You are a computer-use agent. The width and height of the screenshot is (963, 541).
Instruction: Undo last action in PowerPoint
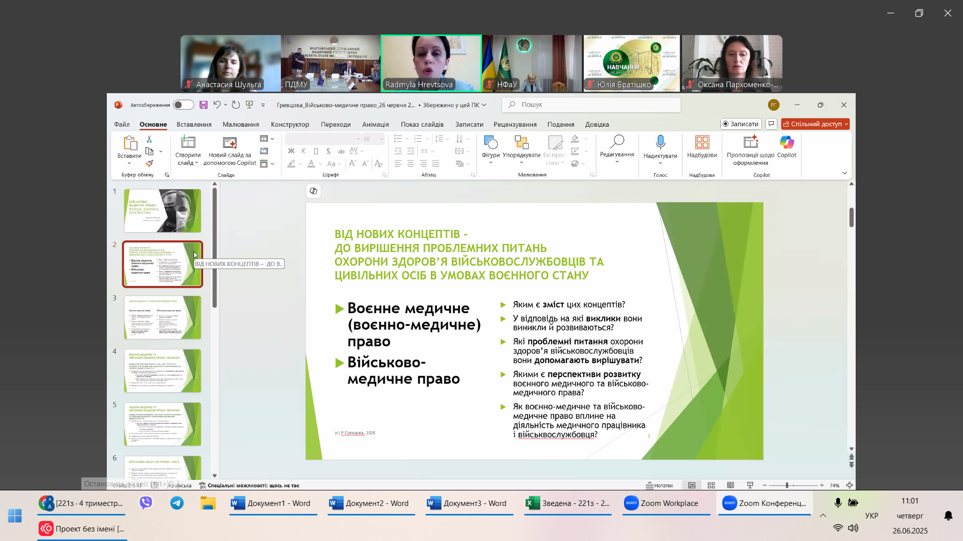pyautogui.click(x=217, y=105)
